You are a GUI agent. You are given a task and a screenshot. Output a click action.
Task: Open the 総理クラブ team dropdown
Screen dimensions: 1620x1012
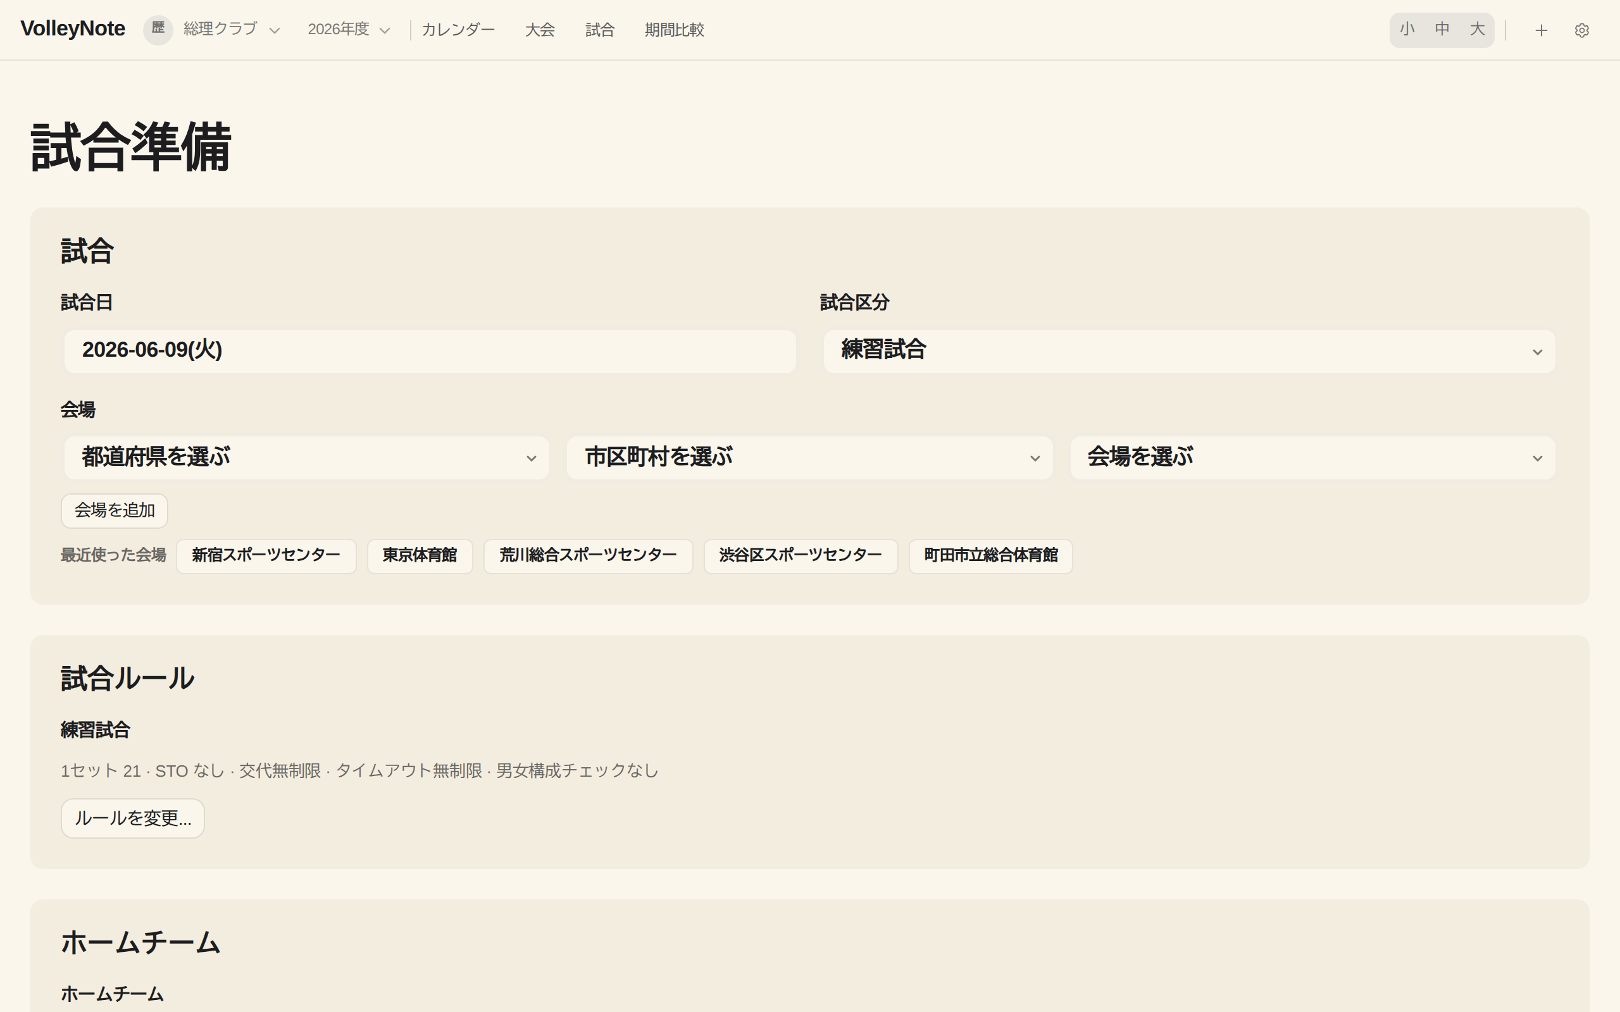tap(232, 30)
